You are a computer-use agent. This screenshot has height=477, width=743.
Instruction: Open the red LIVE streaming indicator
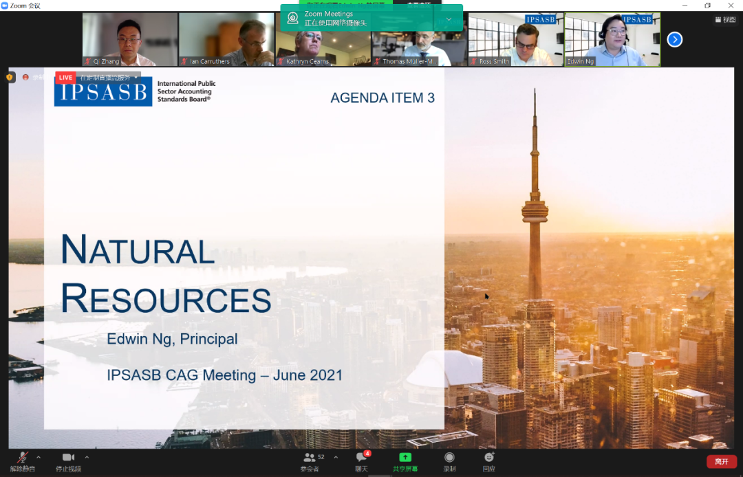[65, 78]
